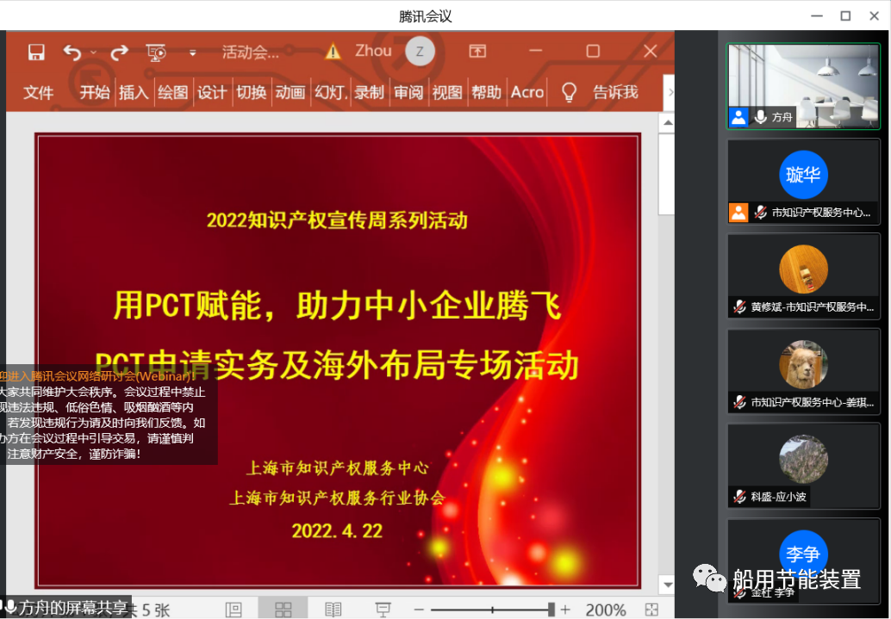Click the zoom slider handle
The image size is (891, 619).
coord(551,610)
